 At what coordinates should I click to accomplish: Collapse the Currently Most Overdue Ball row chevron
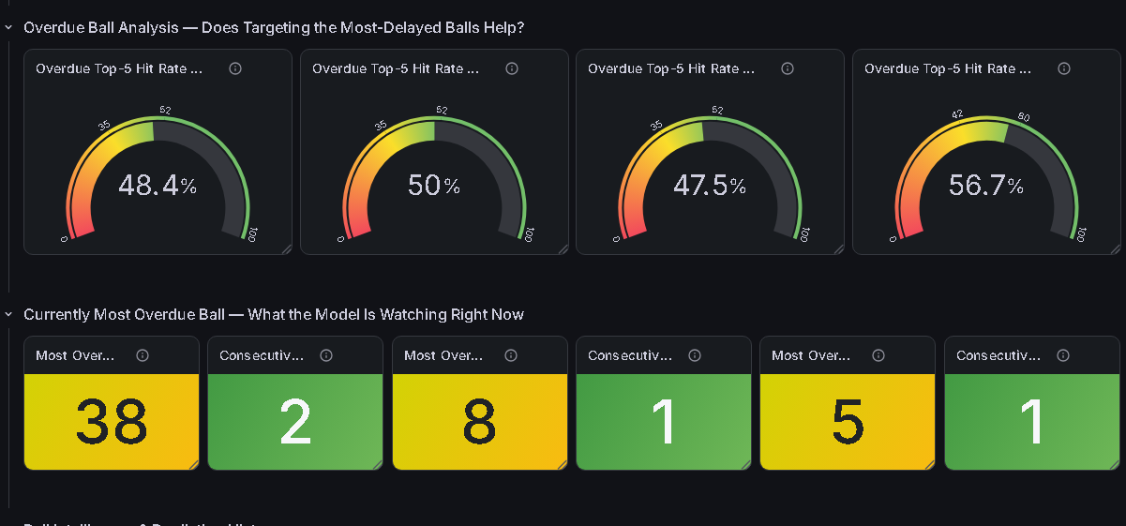pyautogui.click(x=8, y=315)
